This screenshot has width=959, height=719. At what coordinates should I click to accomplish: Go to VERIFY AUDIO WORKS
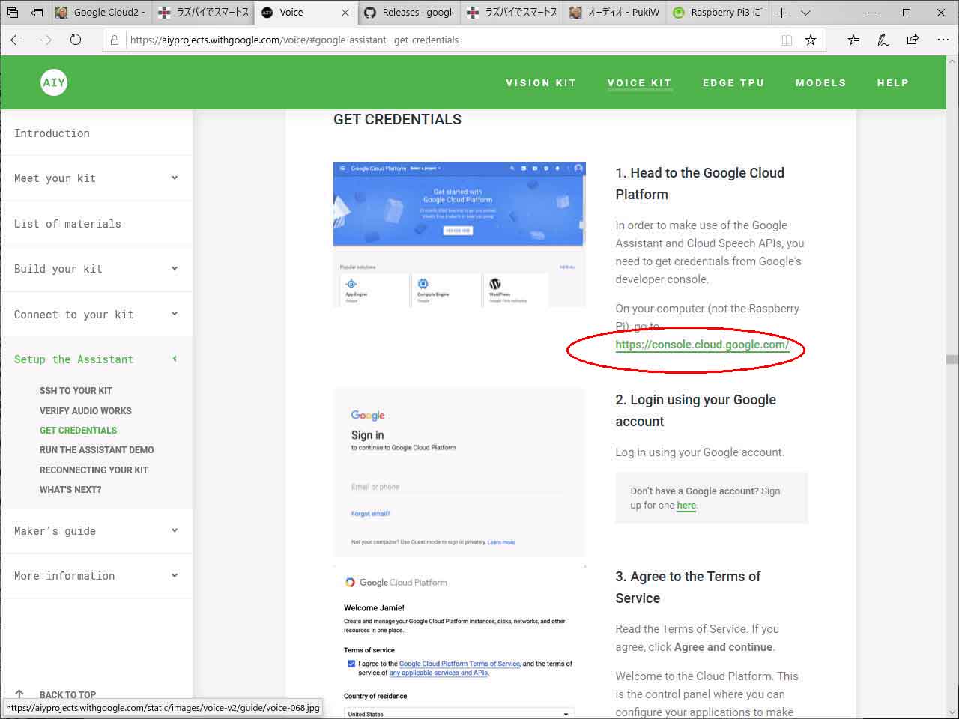(85, 410)
